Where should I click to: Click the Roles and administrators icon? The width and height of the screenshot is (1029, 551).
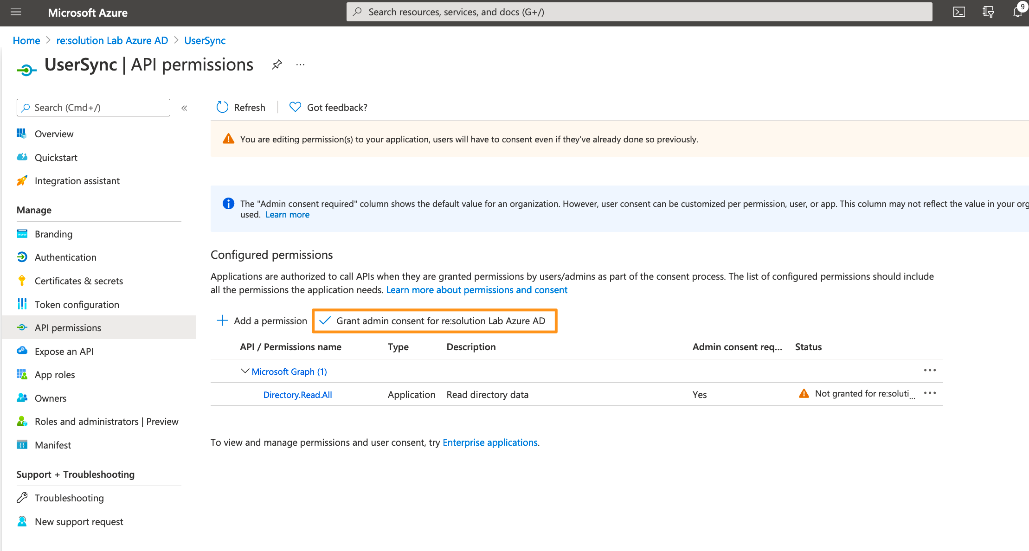[x=22, y=421]
